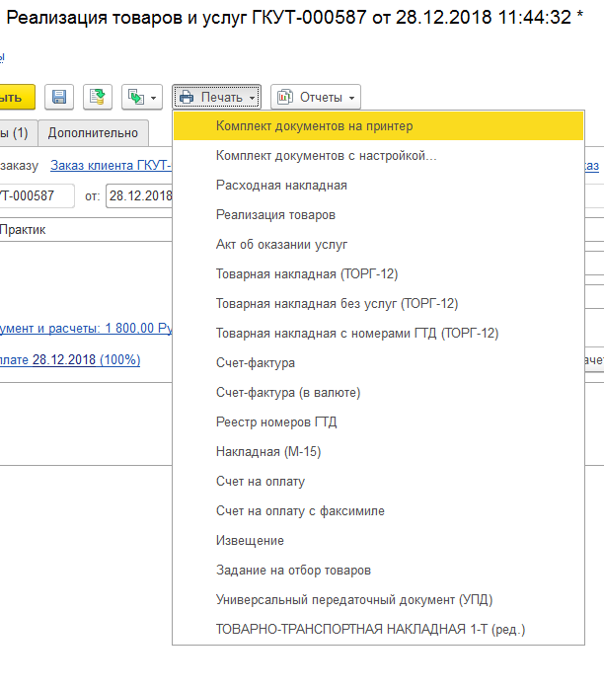Select Накладная (М-15)
Viewport: 604px width, 689px height.
(378, 452)
